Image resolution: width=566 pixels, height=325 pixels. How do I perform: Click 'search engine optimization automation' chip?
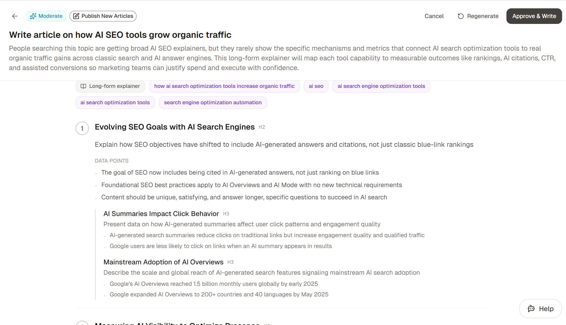[213, 103]
